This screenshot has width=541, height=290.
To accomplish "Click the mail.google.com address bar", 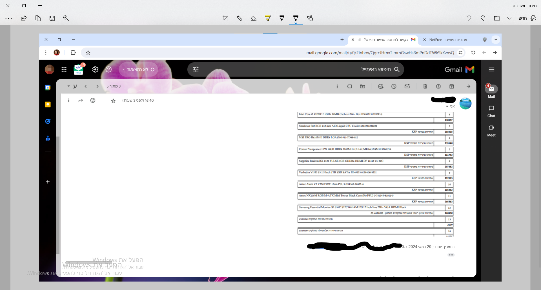I will pos(380,53).
